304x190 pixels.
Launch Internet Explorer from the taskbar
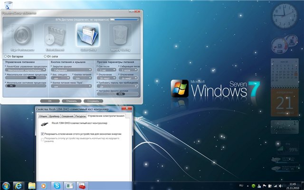(x=19, y=186)
